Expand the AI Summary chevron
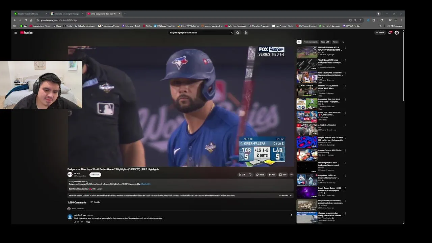 (x=291, y=195)
